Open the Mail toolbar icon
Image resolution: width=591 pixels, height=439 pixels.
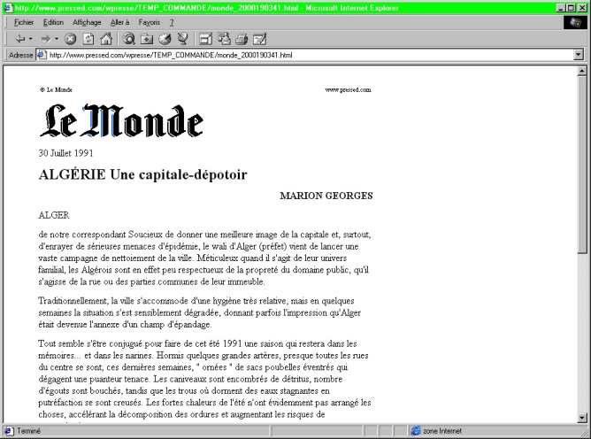(x=224, y=39)
